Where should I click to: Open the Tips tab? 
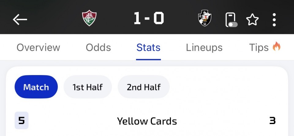point(259,47)
